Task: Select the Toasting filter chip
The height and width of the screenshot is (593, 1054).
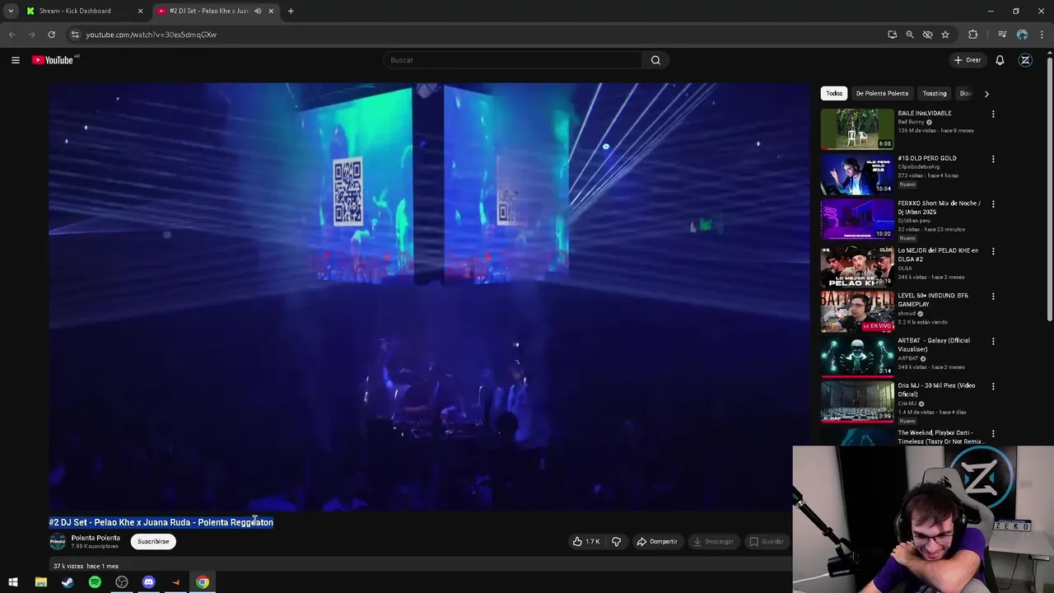Action: coord(935,93)
